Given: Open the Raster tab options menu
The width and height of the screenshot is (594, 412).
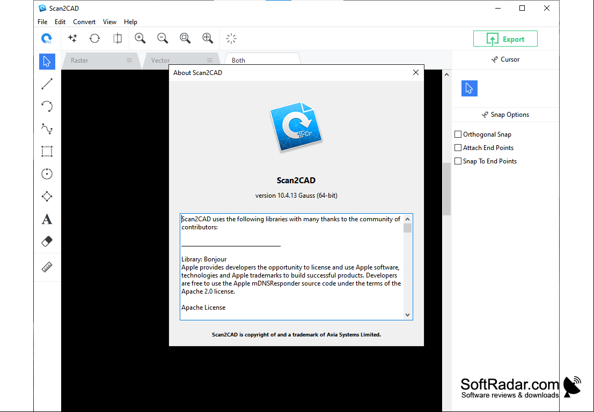Looking at the screenshot, I should click(x=129, y=60).
